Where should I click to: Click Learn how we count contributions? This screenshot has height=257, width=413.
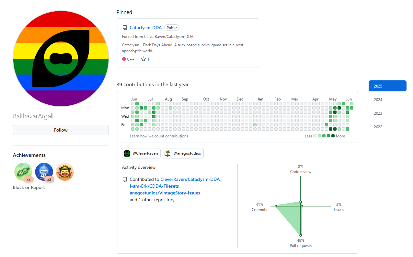(159, 136)
